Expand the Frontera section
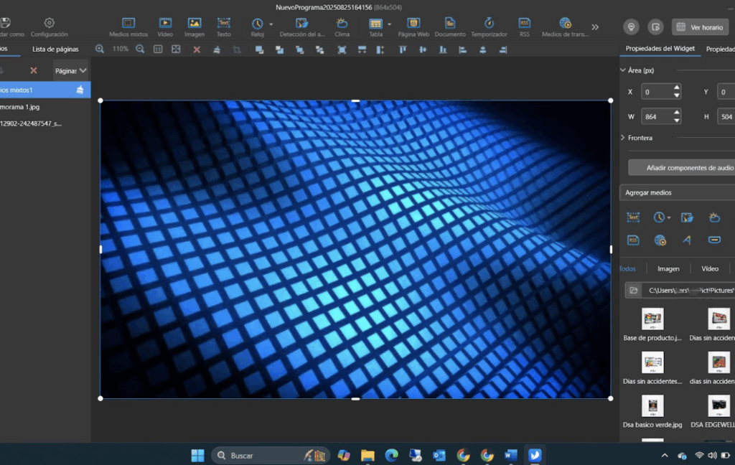The height and width of the screenshot is (465, 735). (622, 137)
